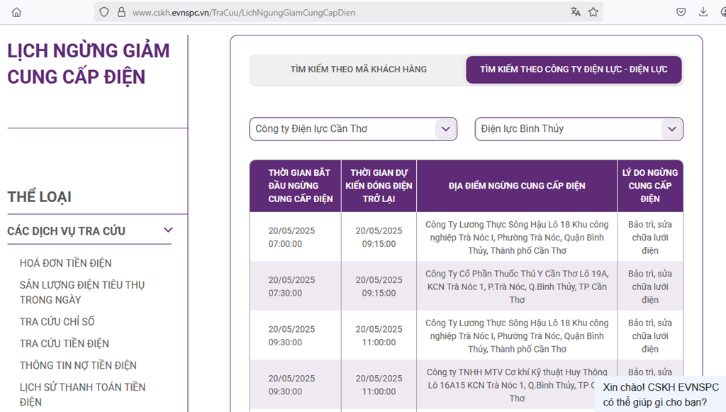
Task: Switch to Tìm kiếm theo mã khách hàng tab
Action: pos(358,69)
